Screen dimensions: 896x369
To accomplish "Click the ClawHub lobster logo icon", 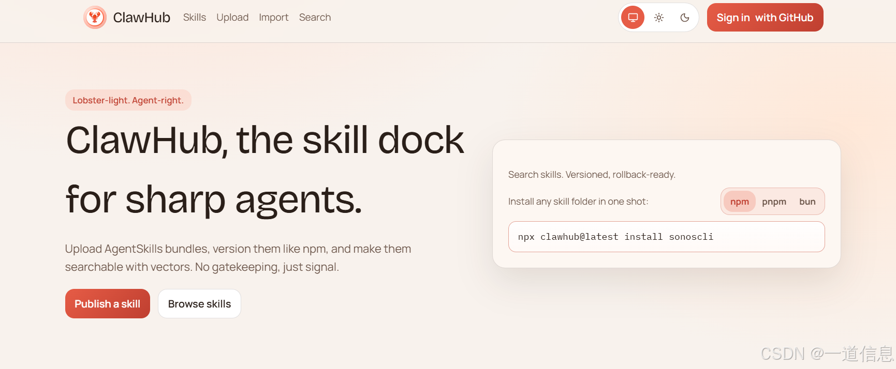I will (95, 18).
